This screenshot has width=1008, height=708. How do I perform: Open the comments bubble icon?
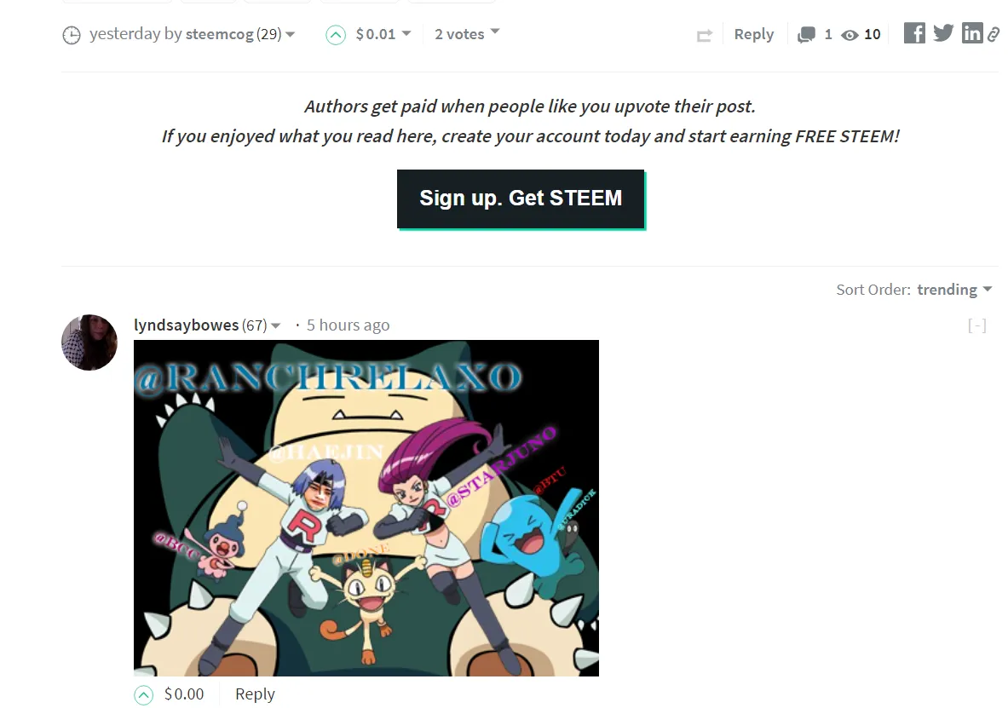(x=806, y=35)
